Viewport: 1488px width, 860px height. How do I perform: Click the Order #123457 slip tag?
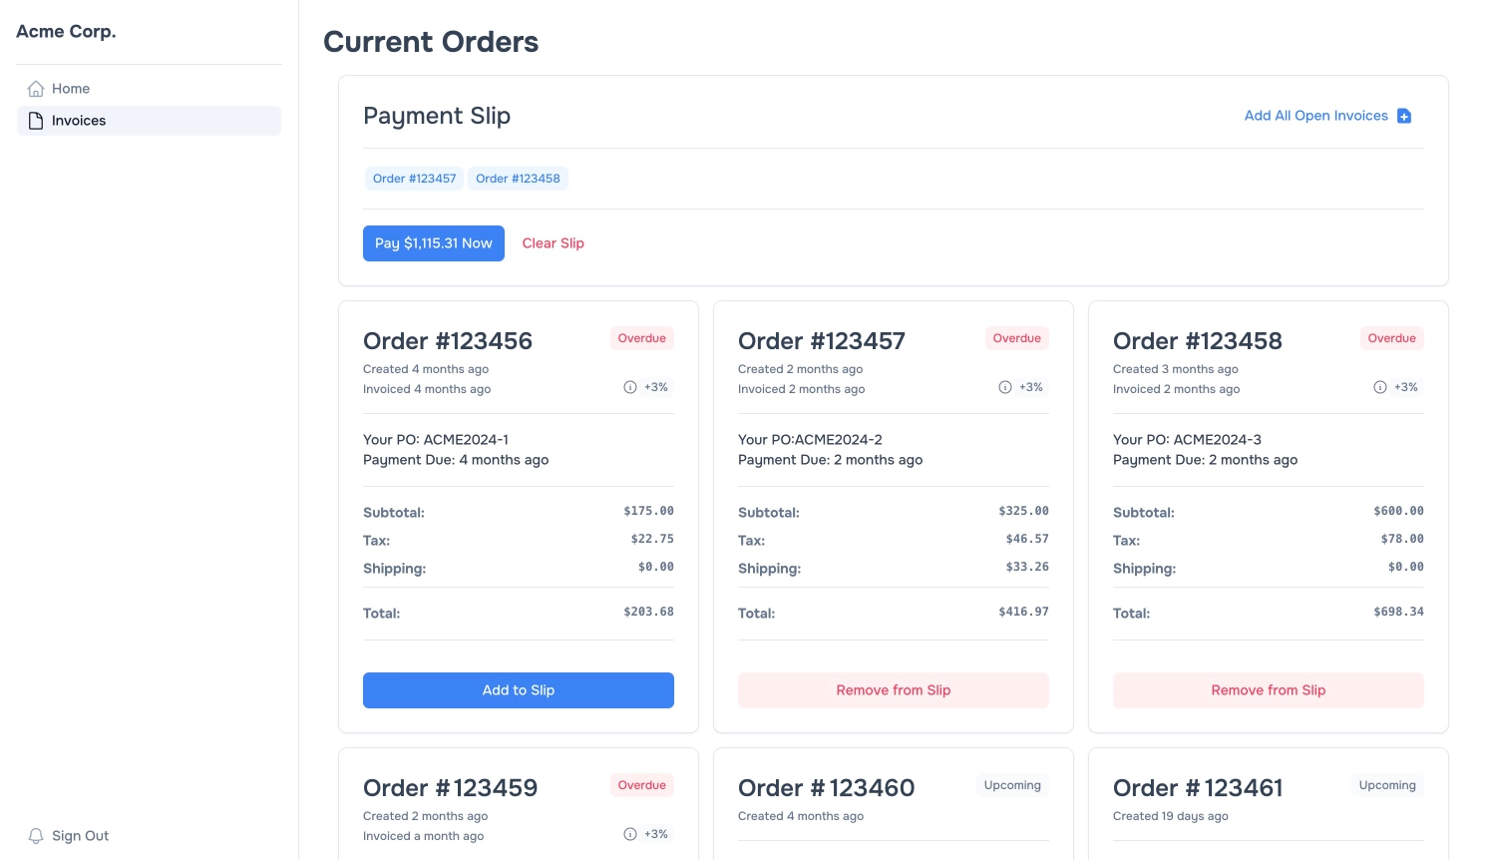pyautogui.click(x=414, y=179)
